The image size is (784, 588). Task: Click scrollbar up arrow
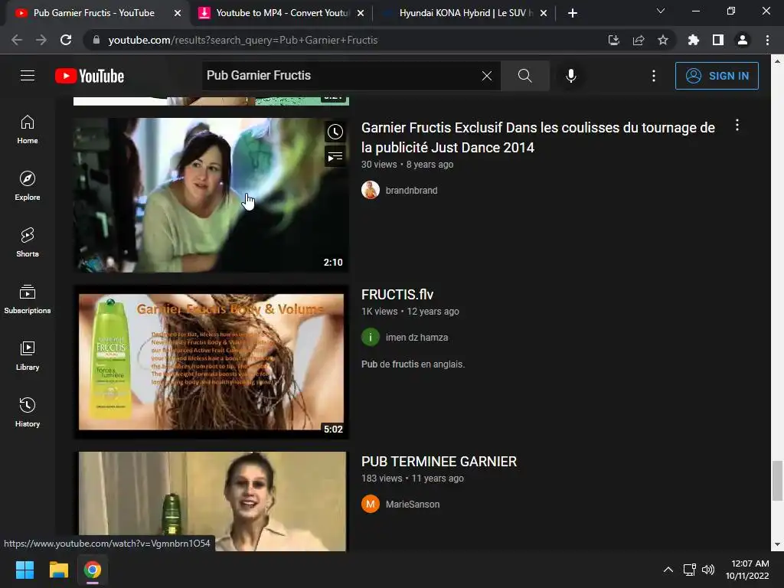777,61
